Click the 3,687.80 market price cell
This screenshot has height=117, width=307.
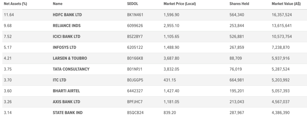(x=171, y=58)
